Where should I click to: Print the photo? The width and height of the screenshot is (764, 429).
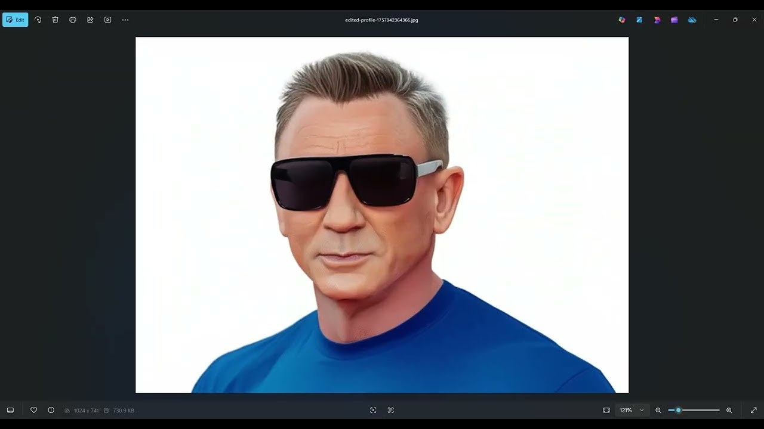[72, 20]
